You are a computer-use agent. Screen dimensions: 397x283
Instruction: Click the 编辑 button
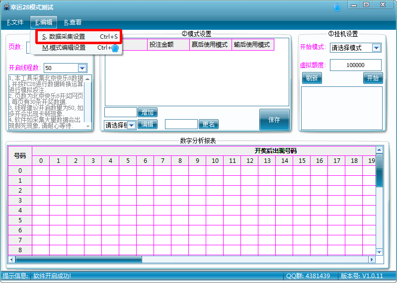[x=148, y=124]
